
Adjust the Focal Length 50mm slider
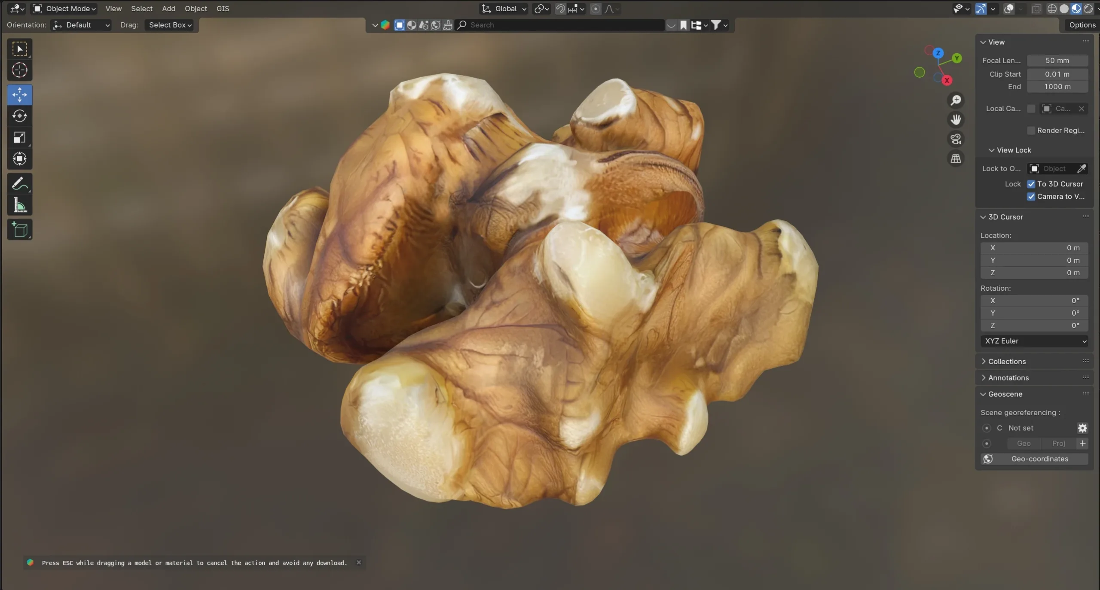[1058, 61]
